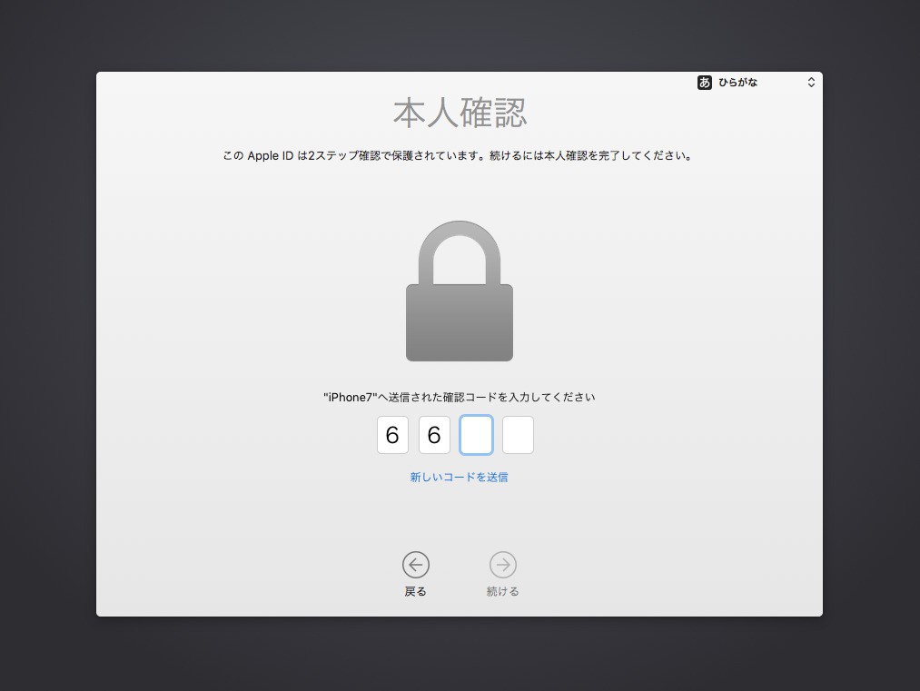This screenshot has height=691, width=920.
Task: Click the Apple ID words in description
Action: tap(271, 156)
